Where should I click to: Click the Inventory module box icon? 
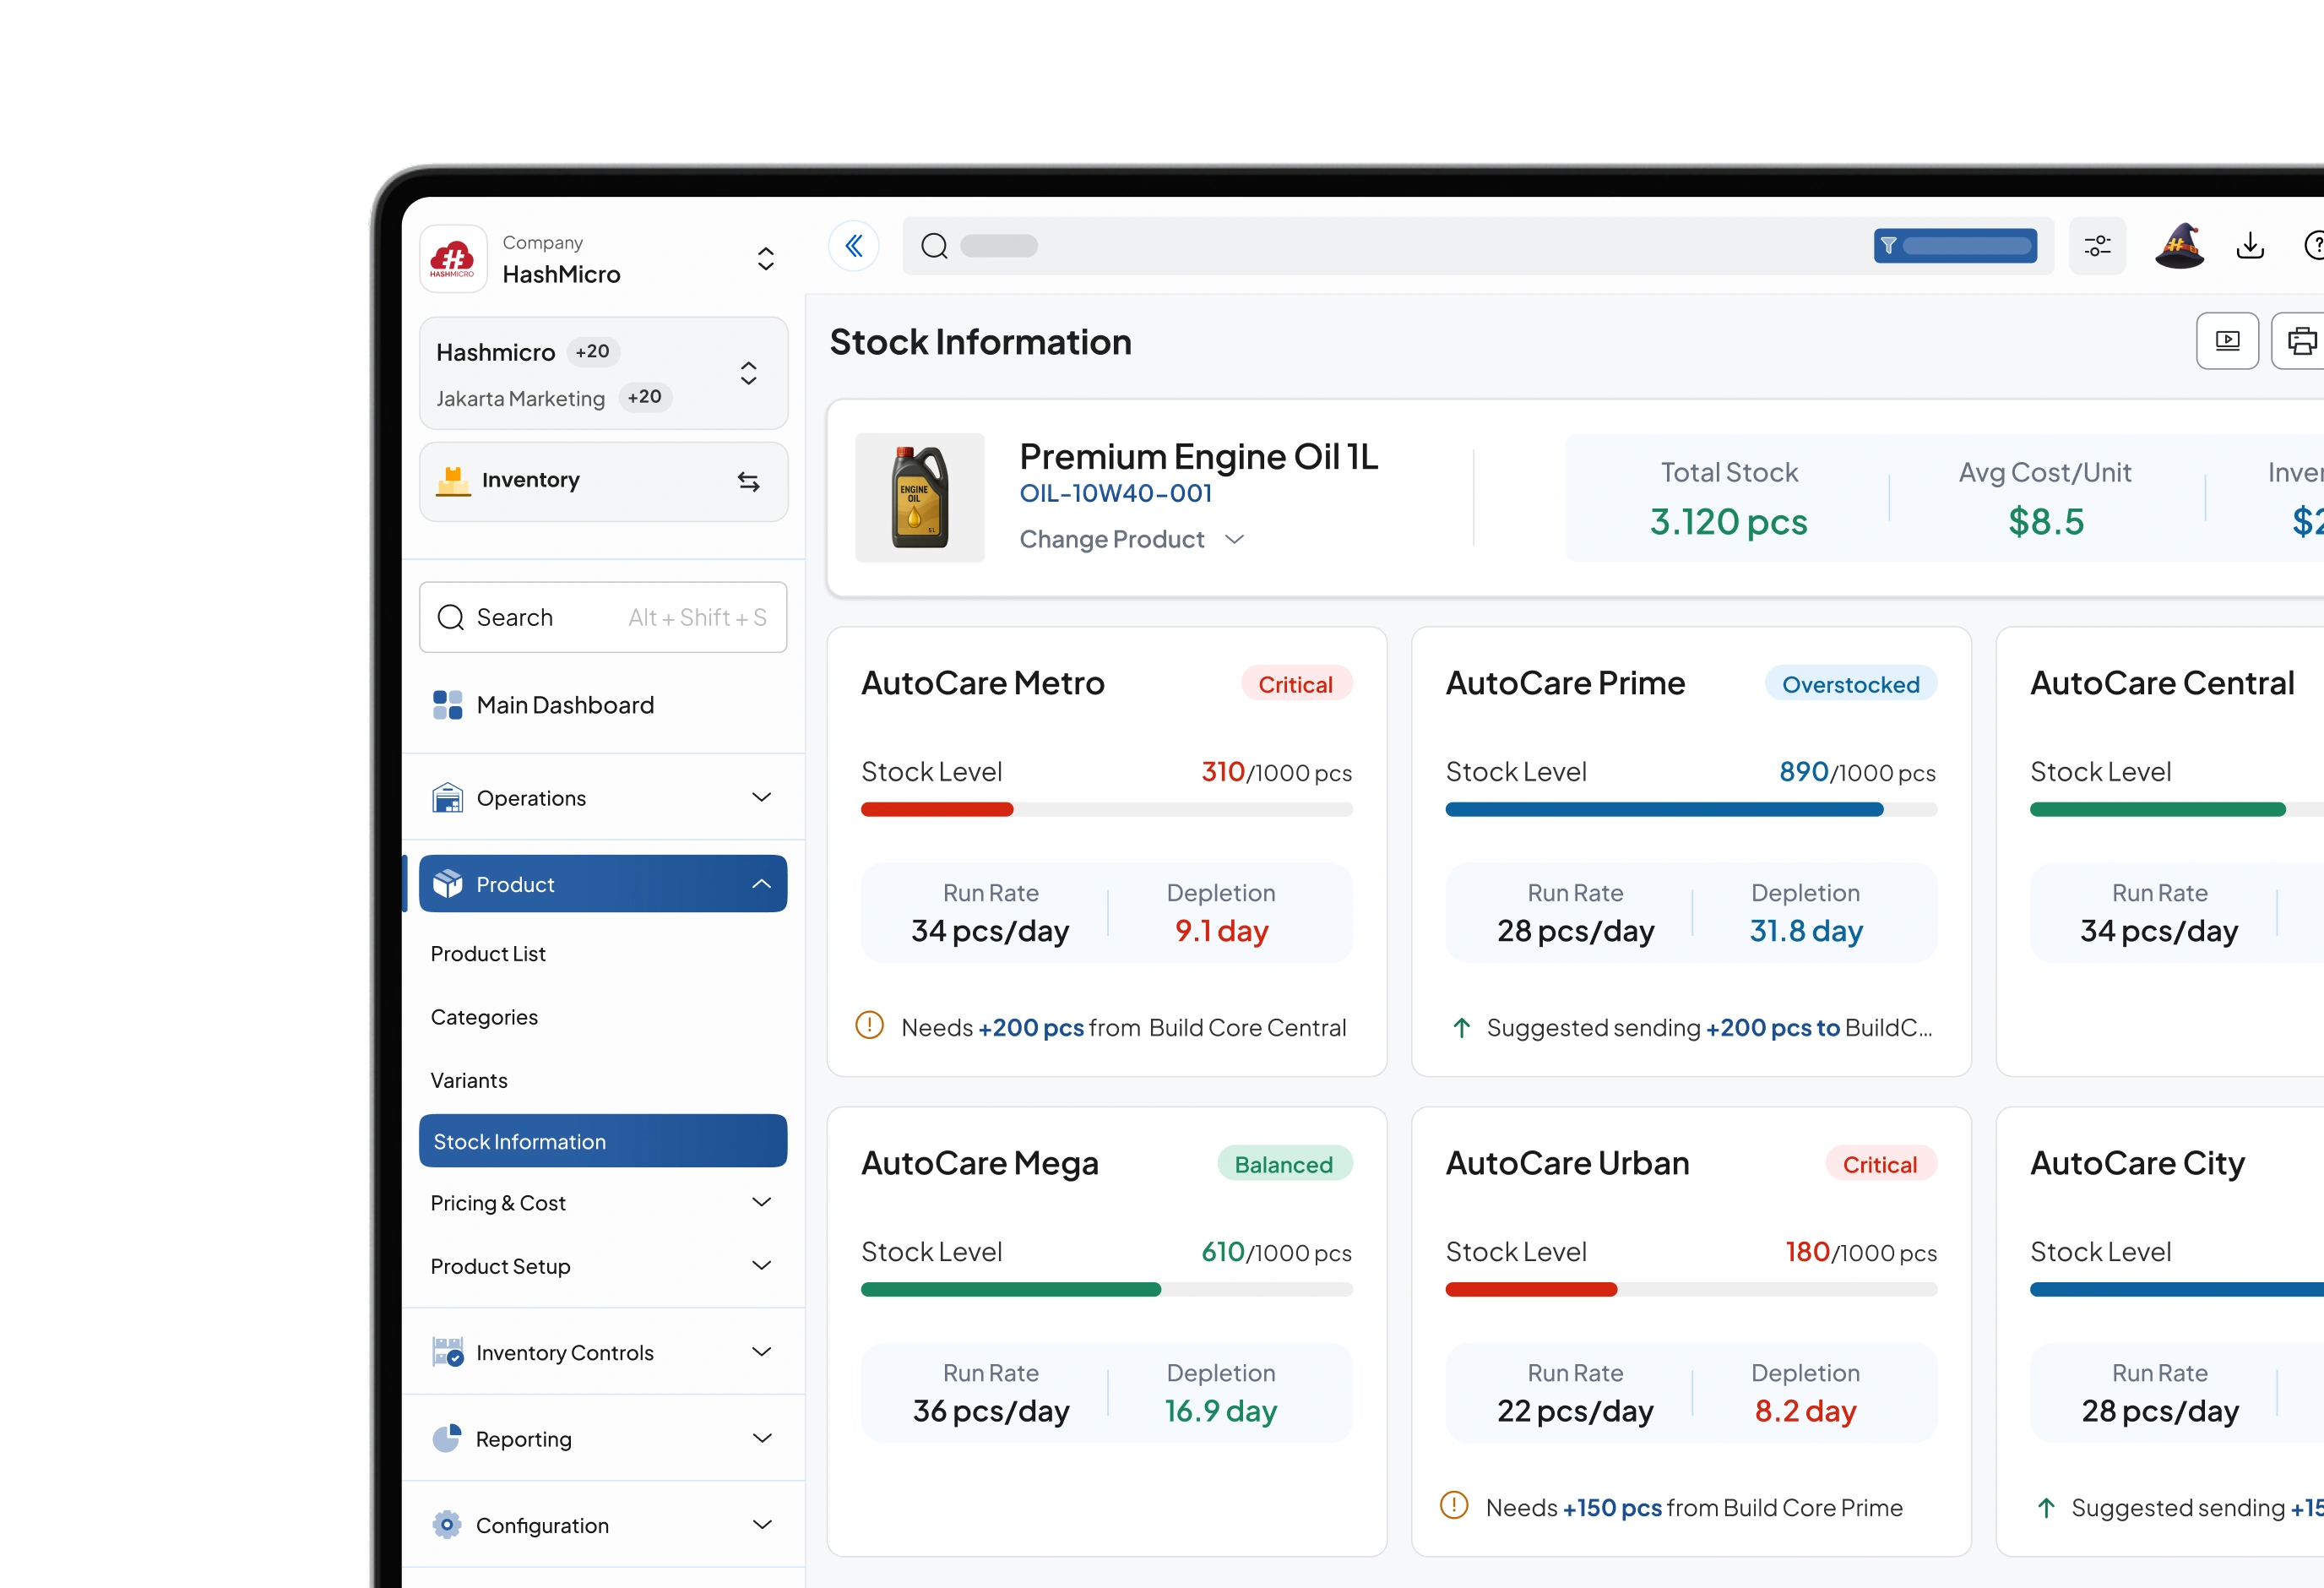453,481
